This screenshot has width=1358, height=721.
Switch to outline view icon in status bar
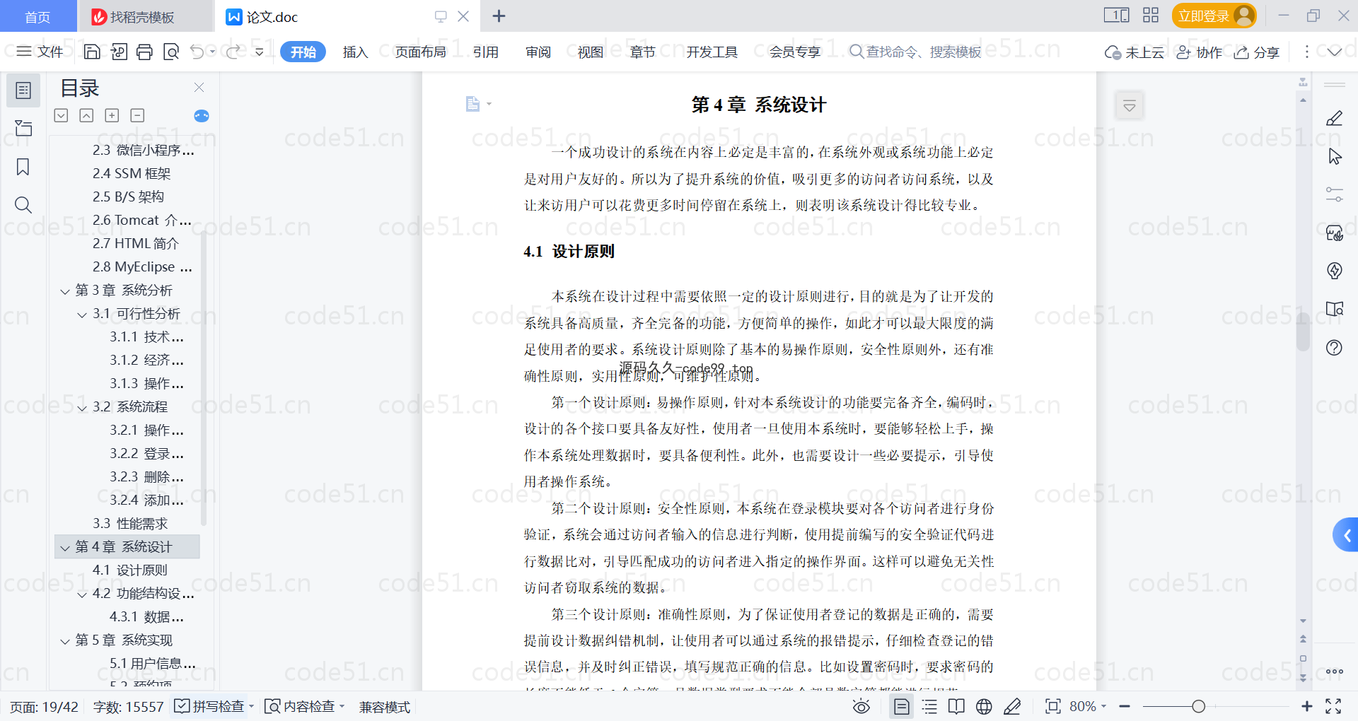pos(929,706)
